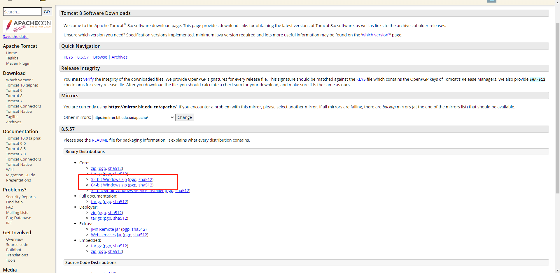This screenshot has height=273, width=560.
Task: Open Security Reports
Action: (21, 197)
